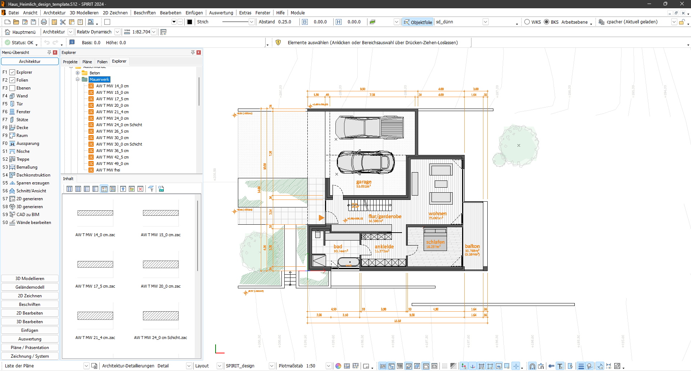Click the black color swatch

click(x=190, y=22)
